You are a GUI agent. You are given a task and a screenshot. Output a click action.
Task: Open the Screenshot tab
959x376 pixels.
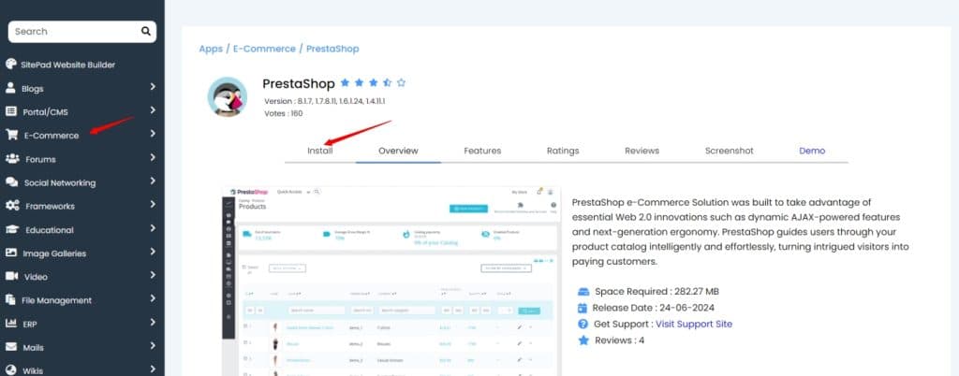[x=729, y=151]
